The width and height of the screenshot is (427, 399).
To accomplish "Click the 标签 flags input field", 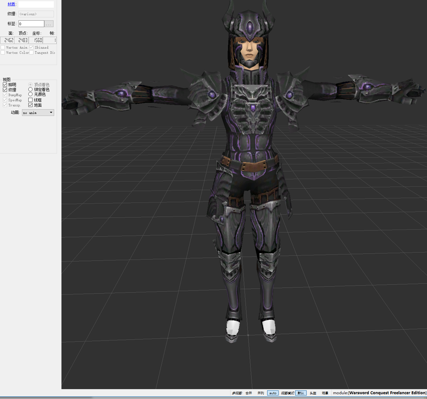I will click(x=31, y=24).
